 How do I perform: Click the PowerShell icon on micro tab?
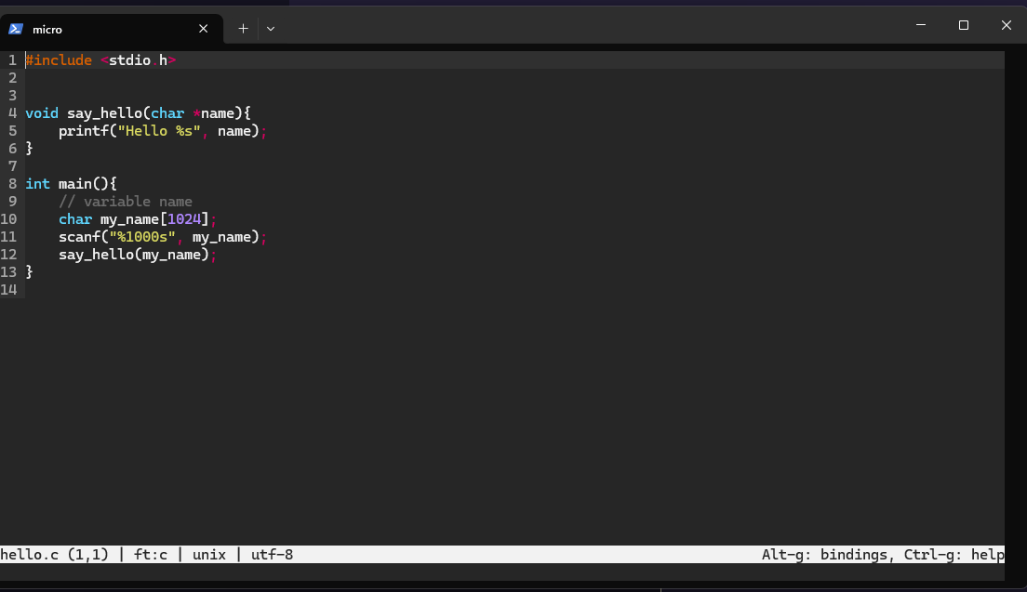tap(16, 29)
